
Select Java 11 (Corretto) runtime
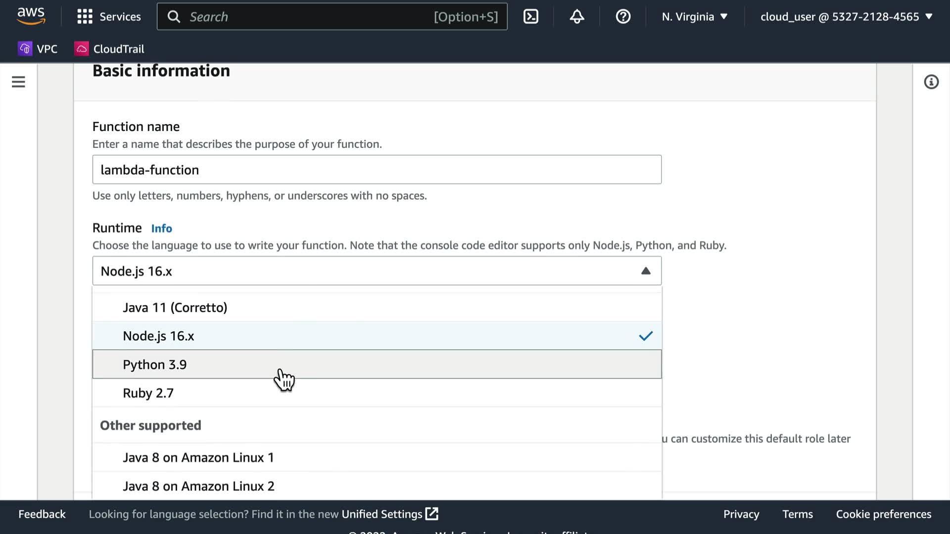pos(175,308)
